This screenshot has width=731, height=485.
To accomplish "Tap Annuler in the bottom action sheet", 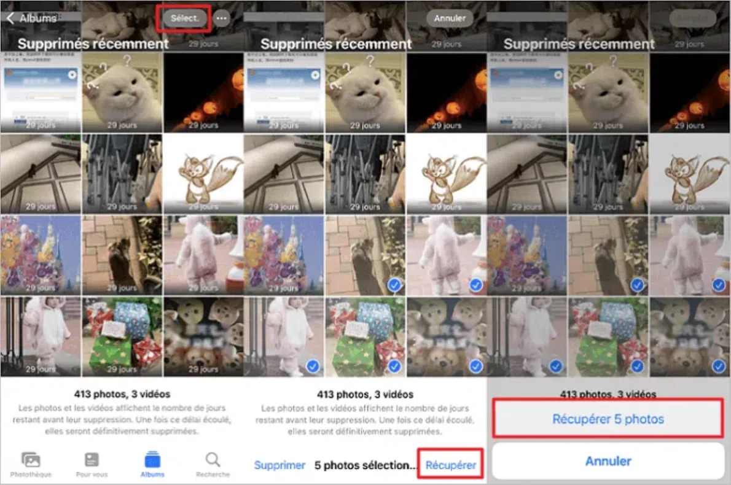I will 608,461.
